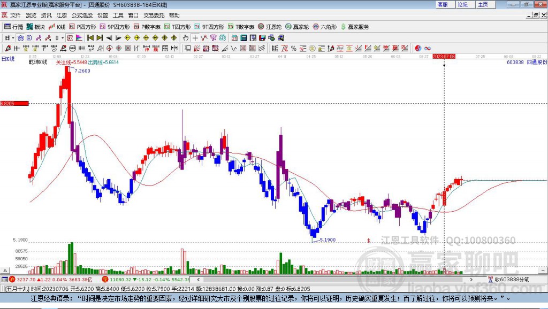Screen dimensions: 548x309
Task: Open the 资讯 menu
Action: point(46,15)
